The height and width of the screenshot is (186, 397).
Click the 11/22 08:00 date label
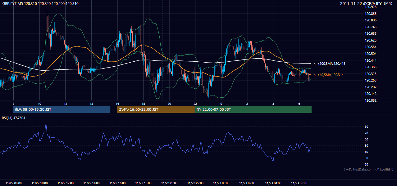[x=13, y=183]
